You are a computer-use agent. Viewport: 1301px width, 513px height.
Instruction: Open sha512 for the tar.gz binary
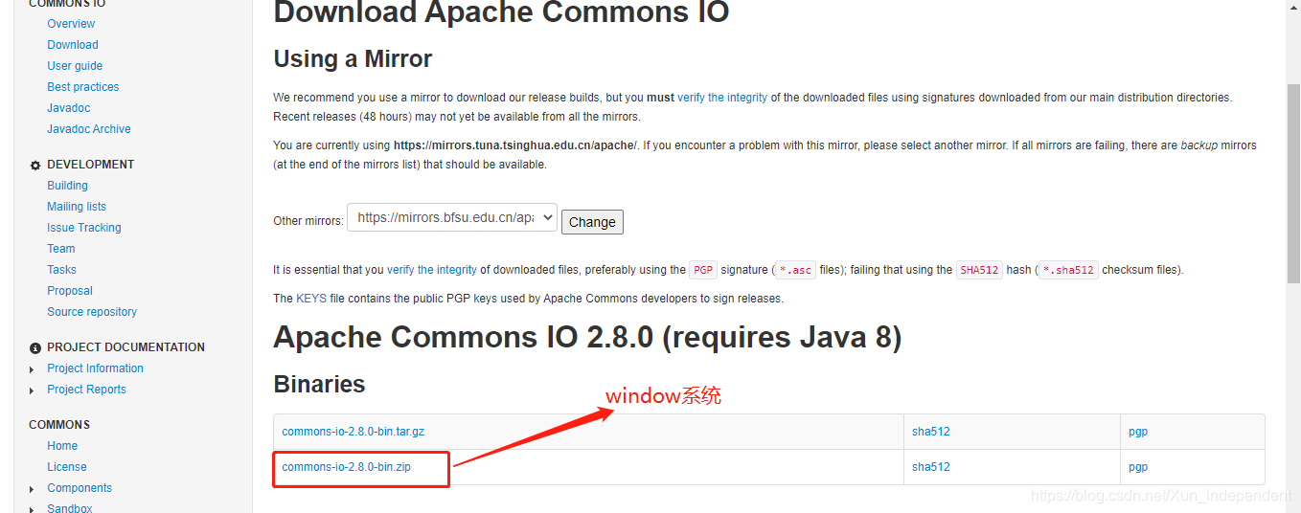pyautogui.click(x=931, y=432)
